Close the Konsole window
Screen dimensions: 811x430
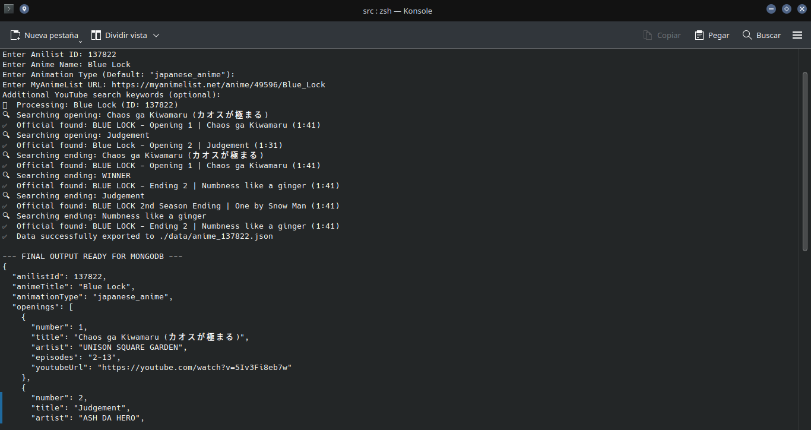click(802, 9)
